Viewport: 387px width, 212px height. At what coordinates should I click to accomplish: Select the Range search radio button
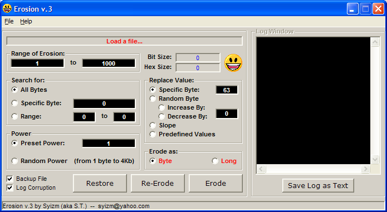tap(15, 116)
